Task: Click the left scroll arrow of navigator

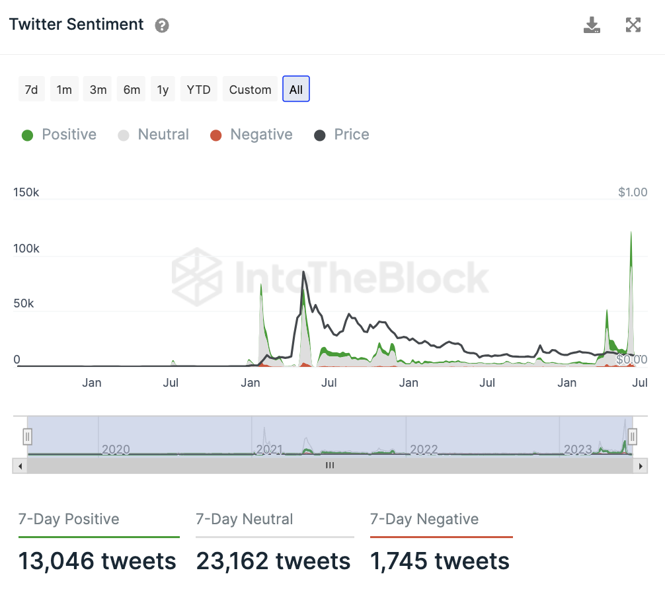Action: (20, 465)
